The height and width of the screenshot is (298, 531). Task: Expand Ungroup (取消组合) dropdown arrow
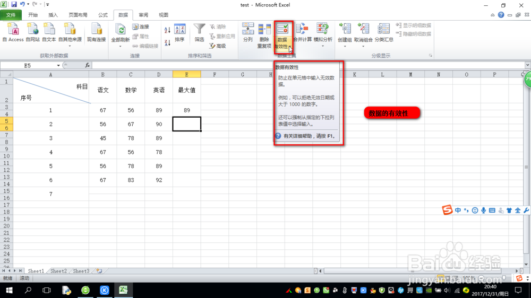tap(363, 46)
